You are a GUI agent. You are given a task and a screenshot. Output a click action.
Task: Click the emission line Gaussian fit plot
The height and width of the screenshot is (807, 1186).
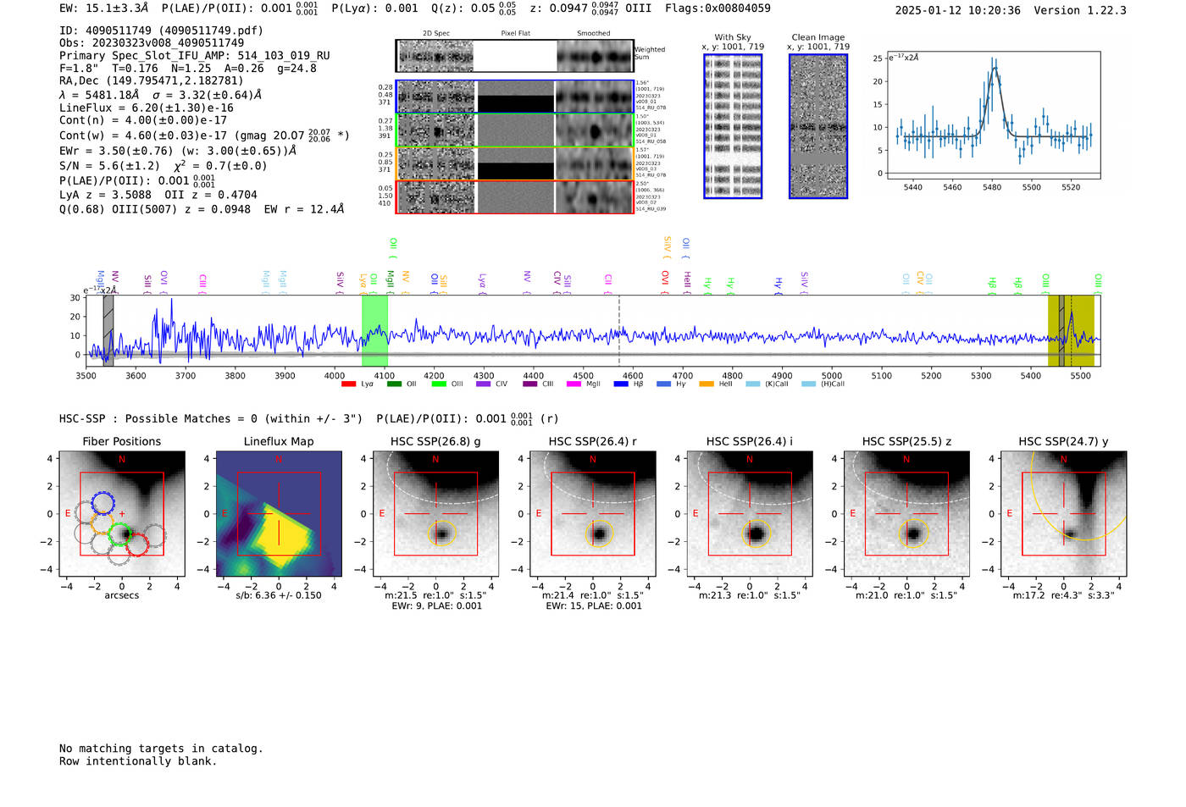(x=993, y=115)
